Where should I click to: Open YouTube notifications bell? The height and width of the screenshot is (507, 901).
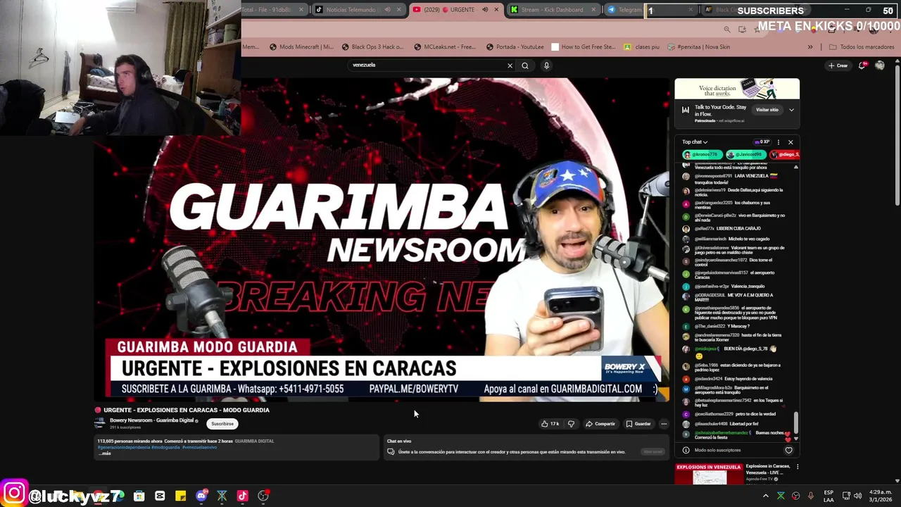coord(862,65)
